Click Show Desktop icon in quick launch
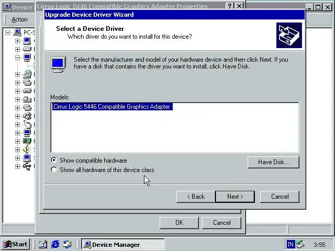The height and width of the screenshot is (251, 335). pyautogui.click(x=43, y=244)
